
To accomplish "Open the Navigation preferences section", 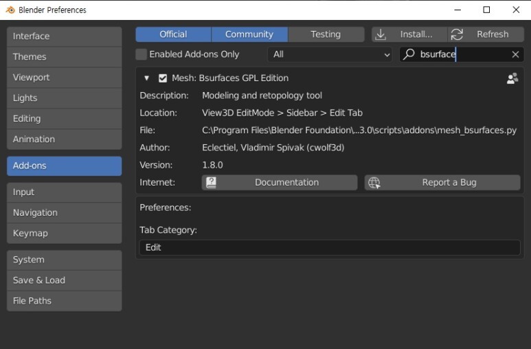I will coord(65,213).
